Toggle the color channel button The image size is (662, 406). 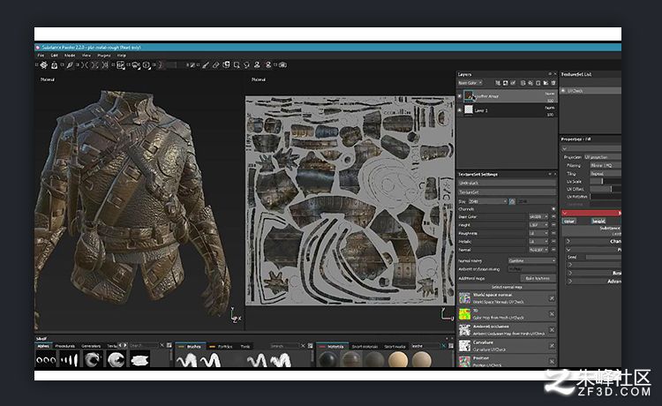pos(568,222)
